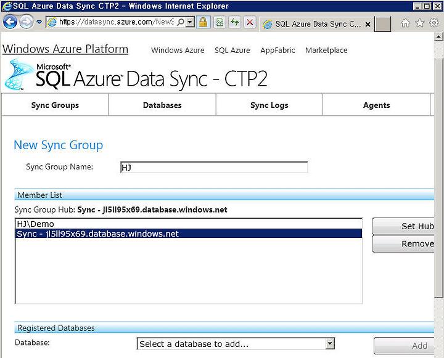
Task: Click the search magnifier in address bar
Action: pyautogui.click(x=180, y=22)
